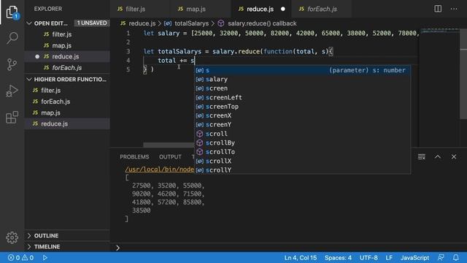467x263 pixels.
Task: Split the editor to the right
Action: pyautogui.click(x=438, y=9)
